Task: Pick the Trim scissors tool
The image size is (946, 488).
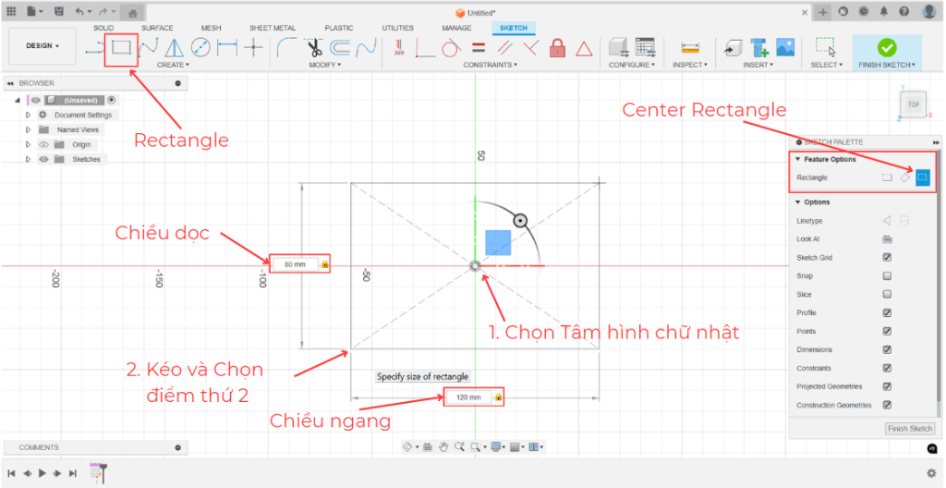Action: (x=314, y=47)
